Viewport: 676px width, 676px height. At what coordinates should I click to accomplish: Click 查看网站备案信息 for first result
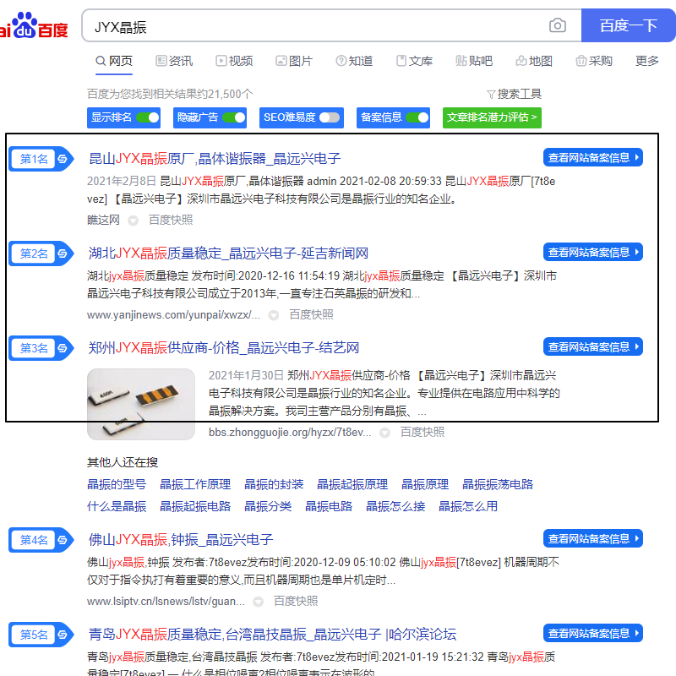click(593, 157)
